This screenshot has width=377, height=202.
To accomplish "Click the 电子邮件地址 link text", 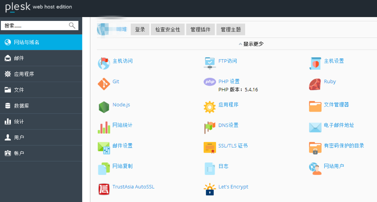I will click(339, 125).
